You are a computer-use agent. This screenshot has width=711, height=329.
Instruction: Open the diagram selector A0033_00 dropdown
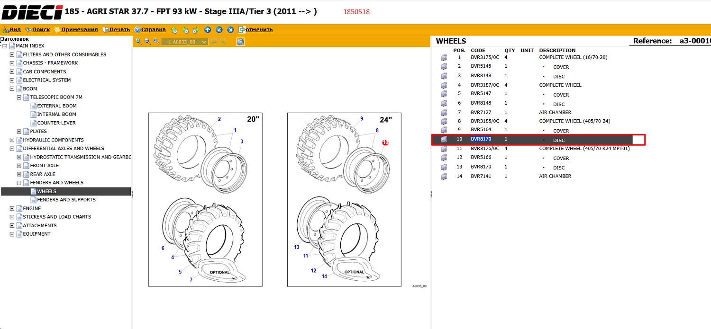point(184,42)
